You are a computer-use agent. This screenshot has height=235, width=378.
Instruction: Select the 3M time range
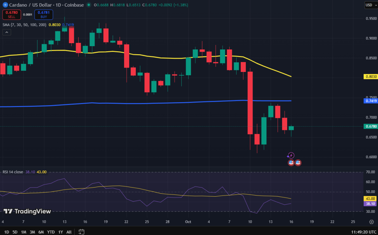[x=32, y=232]
